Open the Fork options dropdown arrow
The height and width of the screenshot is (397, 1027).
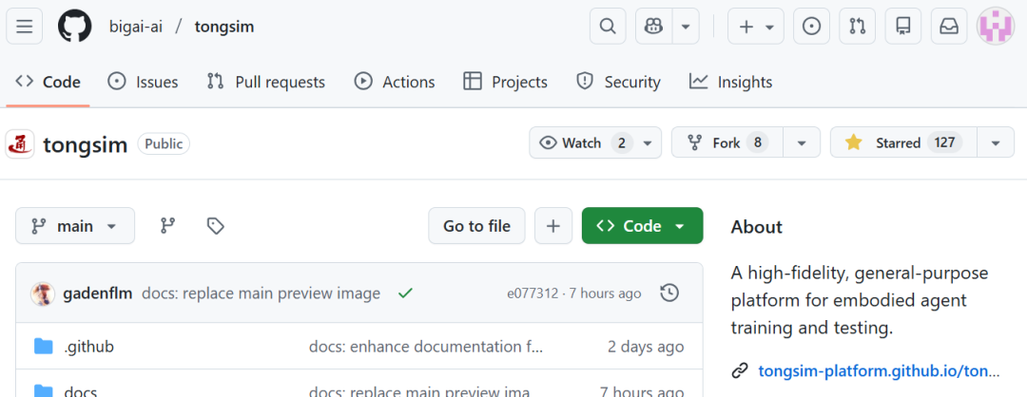pyautogui.click(x=802, y=143)
